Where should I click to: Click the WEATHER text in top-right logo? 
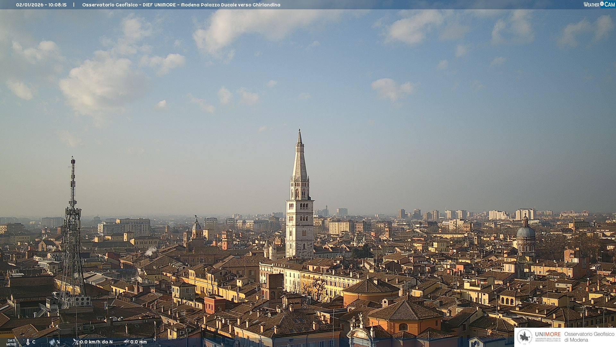click(591, 4)
